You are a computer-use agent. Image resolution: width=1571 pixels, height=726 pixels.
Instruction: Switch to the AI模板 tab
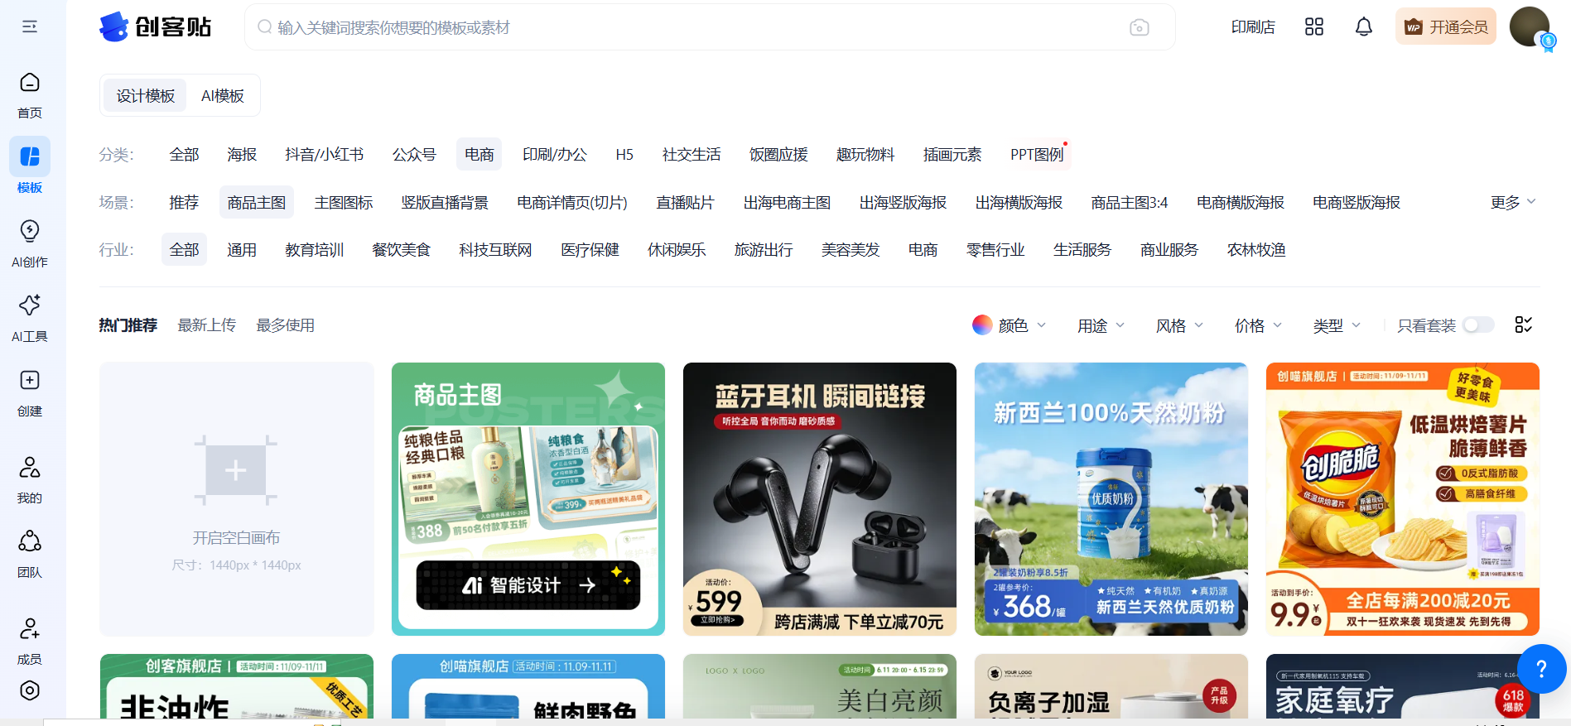click(223, 96)
